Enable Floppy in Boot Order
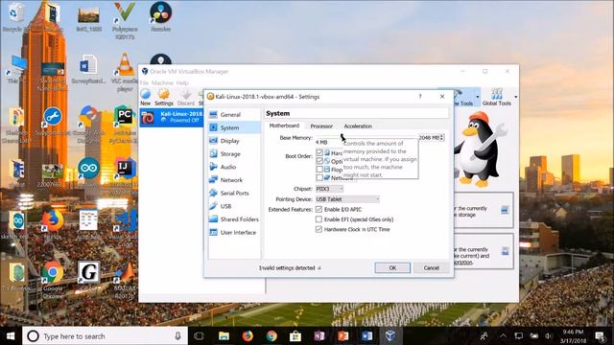Image resolution: width=614 pixels, height=345 pixels. click(319, 170)
